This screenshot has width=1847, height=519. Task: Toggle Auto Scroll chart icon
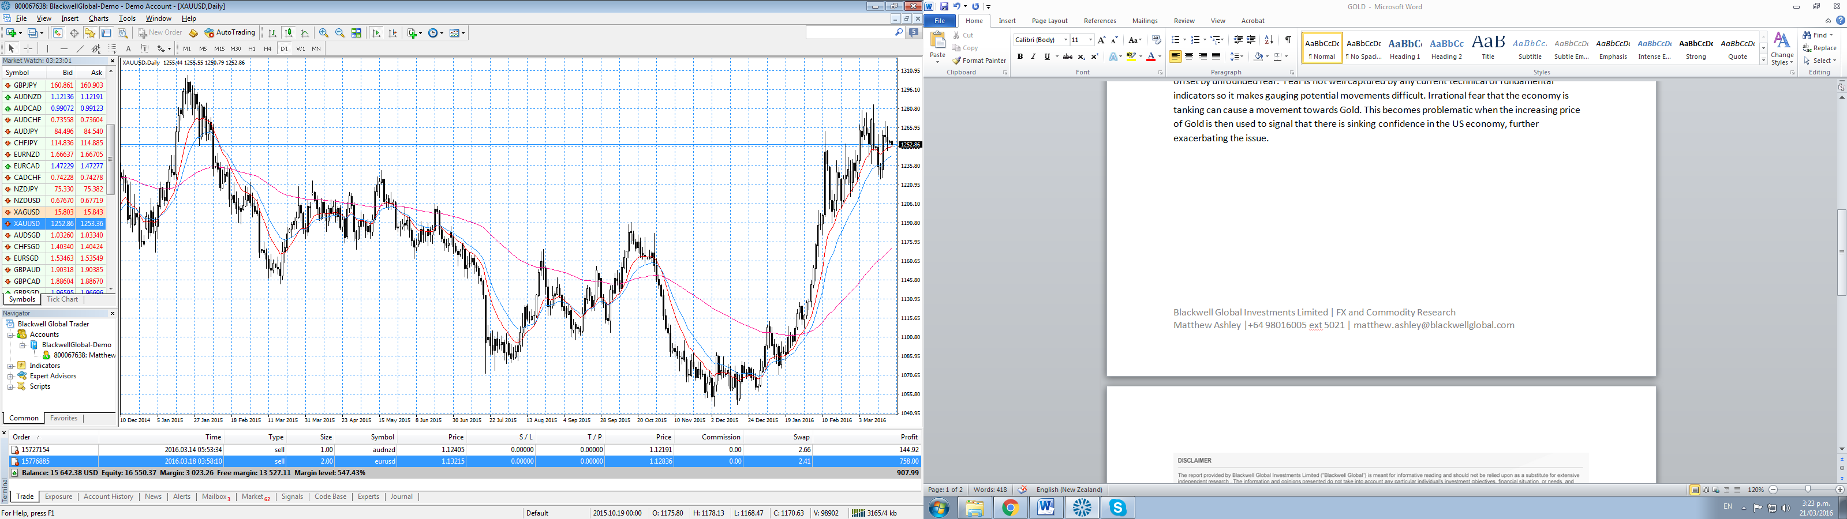pyautogui.click(x=376, y=33)
